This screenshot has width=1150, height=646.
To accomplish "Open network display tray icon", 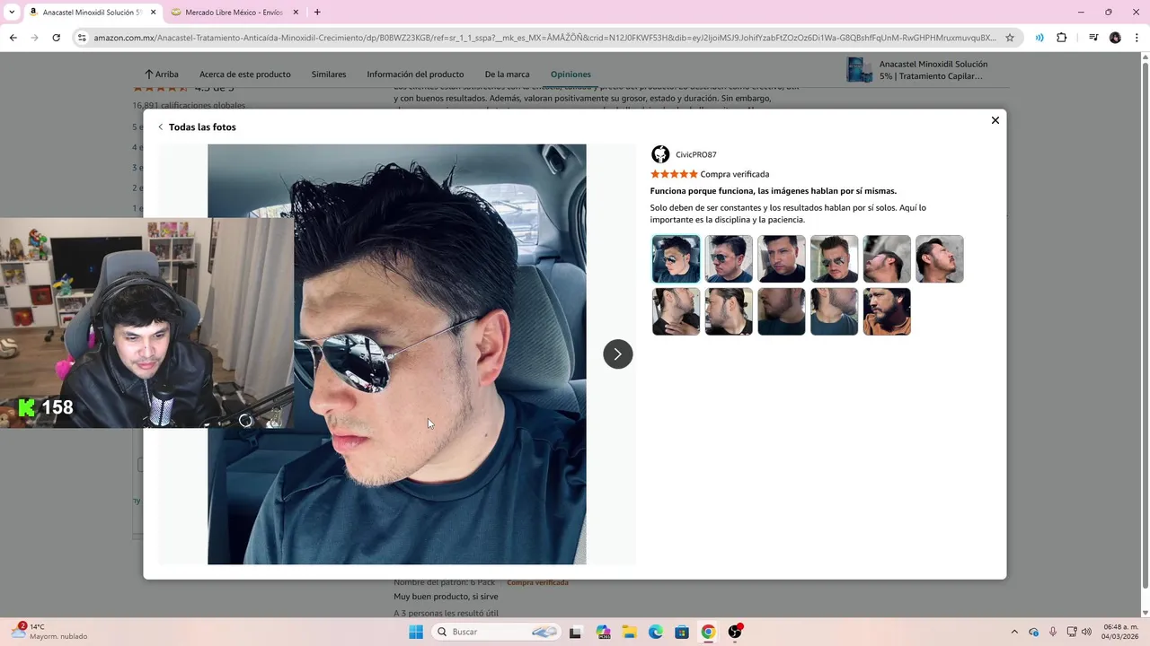I will (x=1070, y=632).
